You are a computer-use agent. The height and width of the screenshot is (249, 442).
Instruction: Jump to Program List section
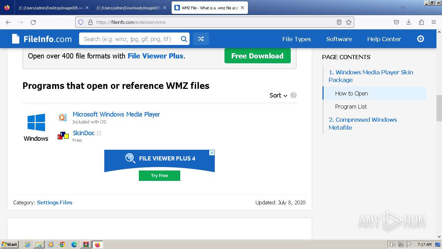coord(351,107)
